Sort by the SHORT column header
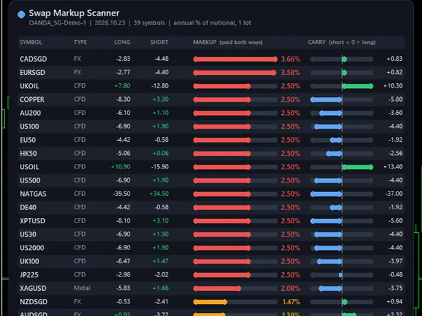The image size is (422, 316). click(159, 42)
